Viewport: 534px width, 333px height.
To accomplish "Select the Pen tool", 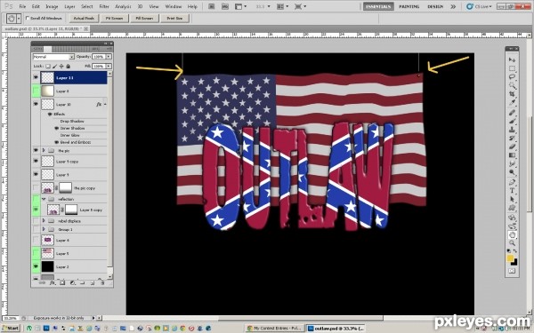I will (512, 182).
